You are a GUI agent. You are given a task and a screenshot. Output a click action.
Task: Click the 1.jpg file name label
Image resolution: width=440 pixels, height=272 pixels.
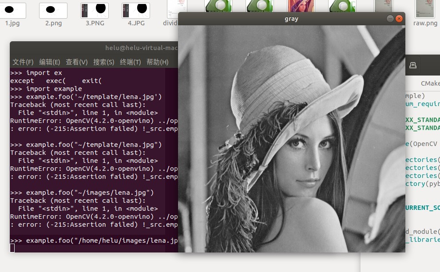[12, 23]
